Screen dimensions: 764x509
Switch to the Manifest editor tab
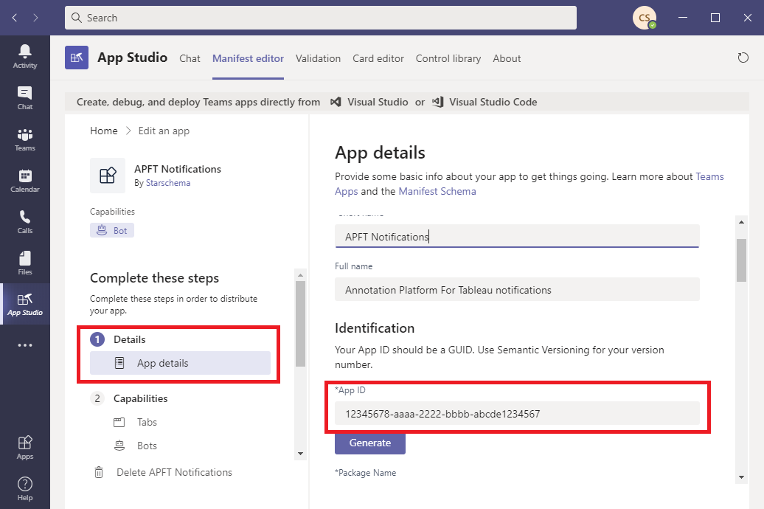[248, 58]
